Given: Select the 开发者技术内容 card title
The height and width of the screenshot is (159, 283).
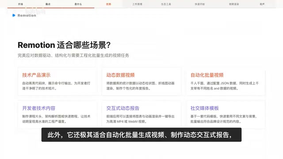Looking at the screenshot, I should tap(38, 108).
